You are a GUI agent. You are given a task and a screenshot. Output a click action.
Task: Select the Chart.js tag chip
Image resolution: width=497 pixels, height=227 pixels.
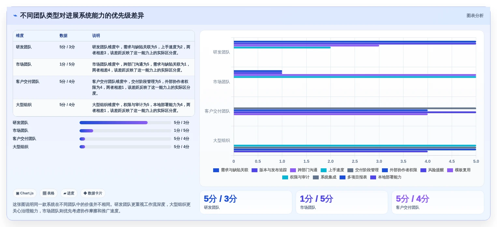pos(25,193)
